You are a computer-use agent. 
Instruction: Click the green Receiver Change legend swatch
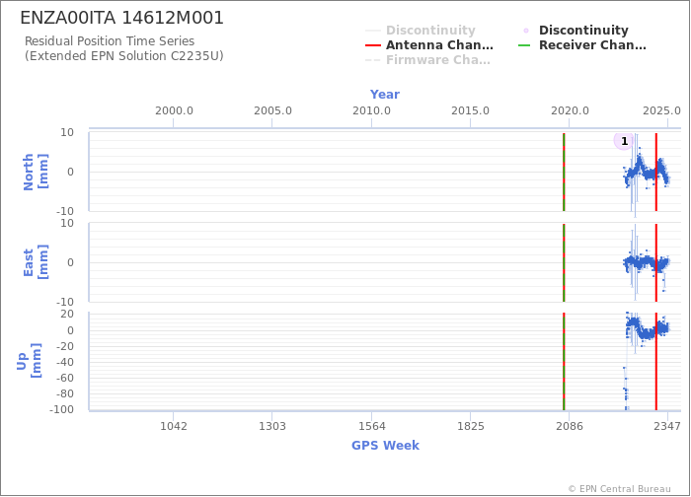click(x=524, y=45)
